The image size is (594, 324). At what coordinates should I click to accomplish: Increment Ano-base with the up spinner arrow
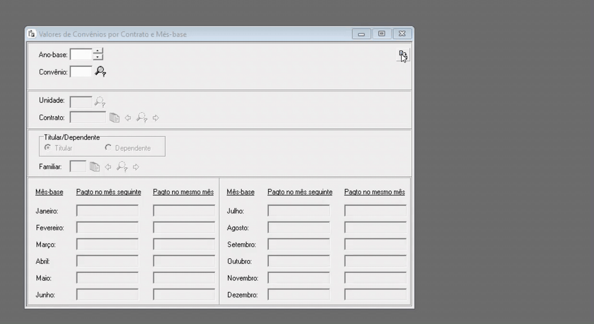97,51
